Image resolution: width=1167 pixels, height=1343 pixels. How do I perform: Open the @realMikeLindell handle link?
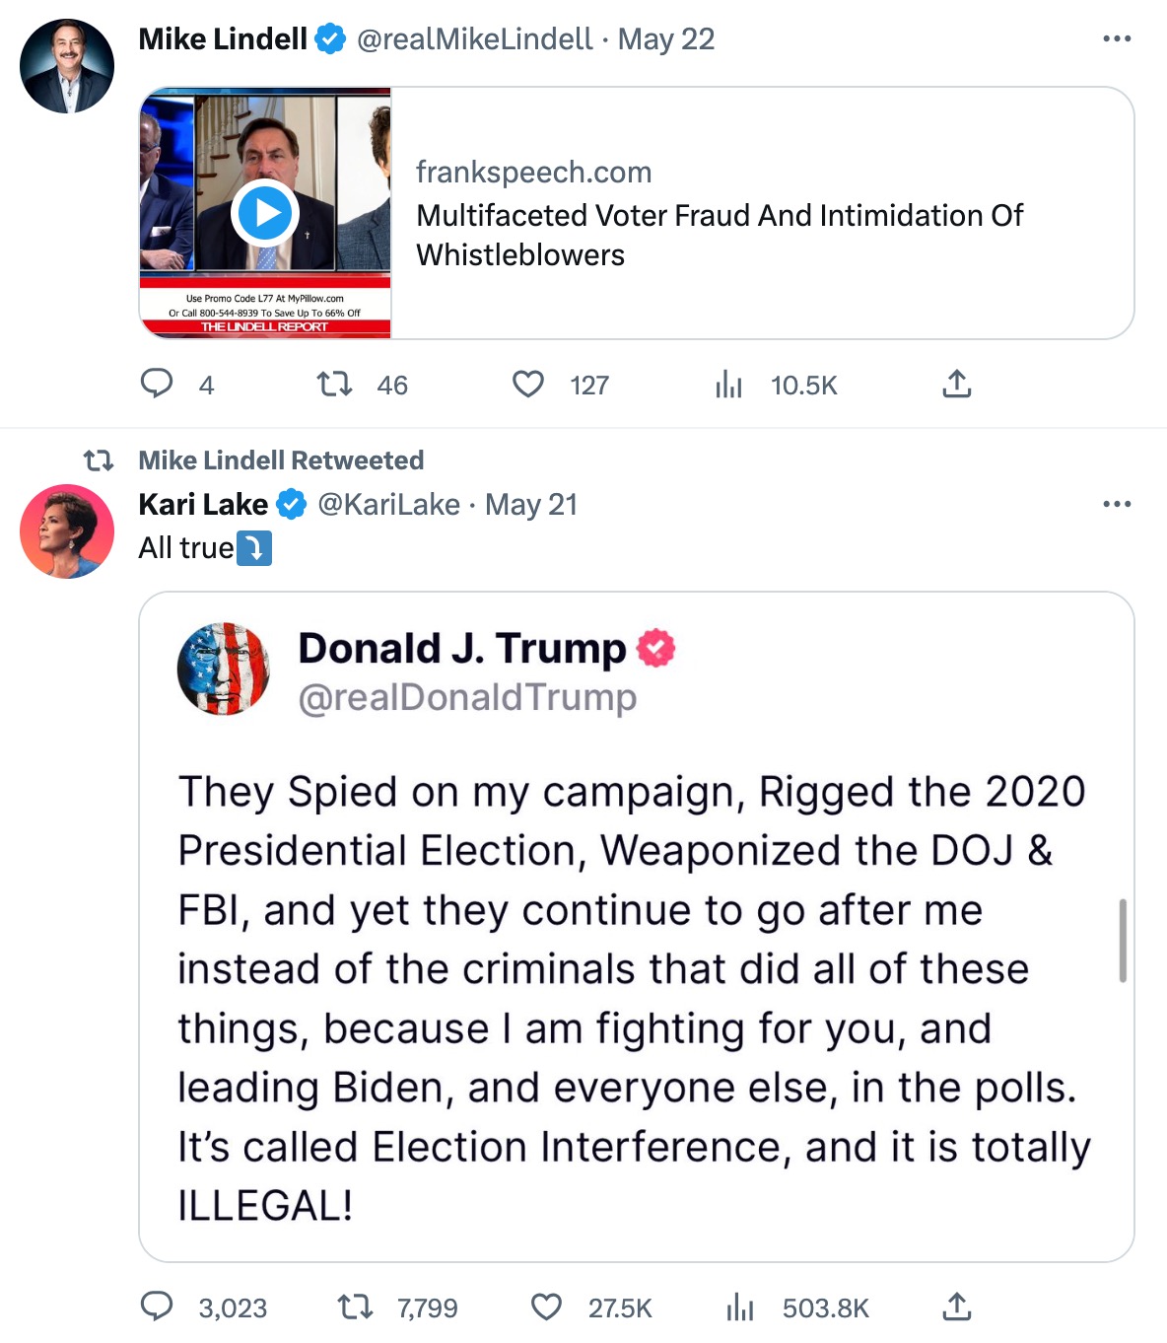click(474, 38)
